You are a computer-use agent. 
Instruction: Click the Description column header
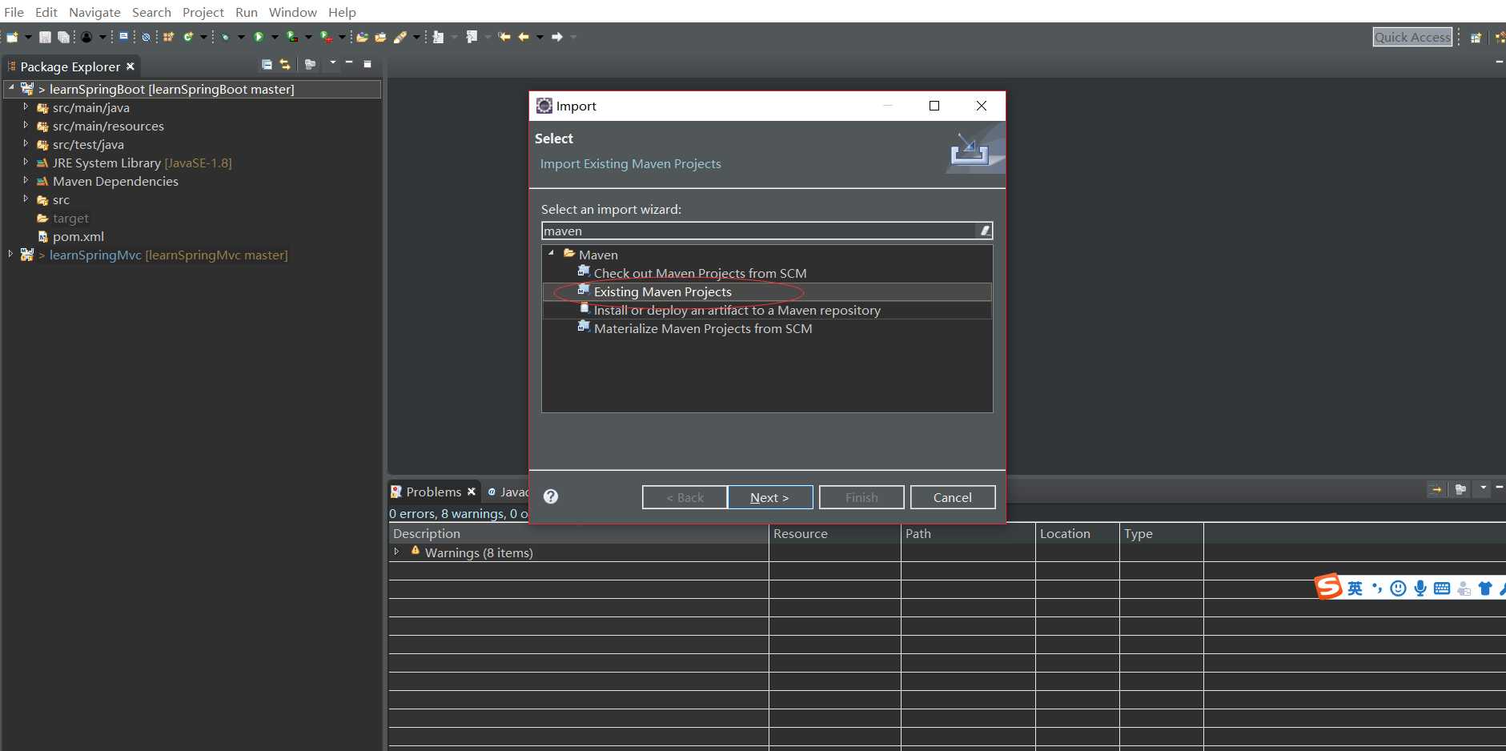[x=578, y=533]
